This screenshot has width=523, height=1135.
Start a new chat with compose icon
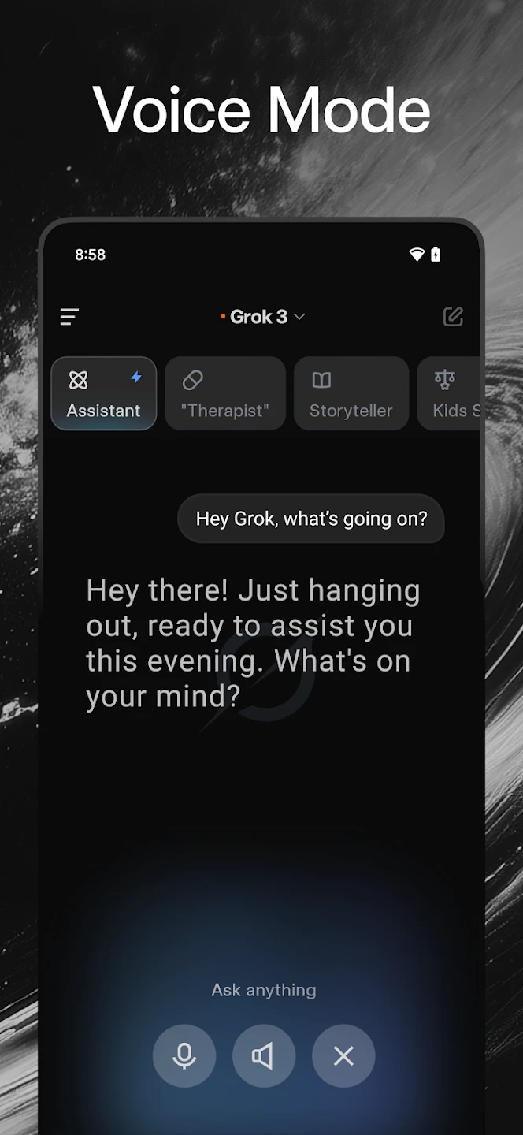pyautogui.click(x=453, y=317)
